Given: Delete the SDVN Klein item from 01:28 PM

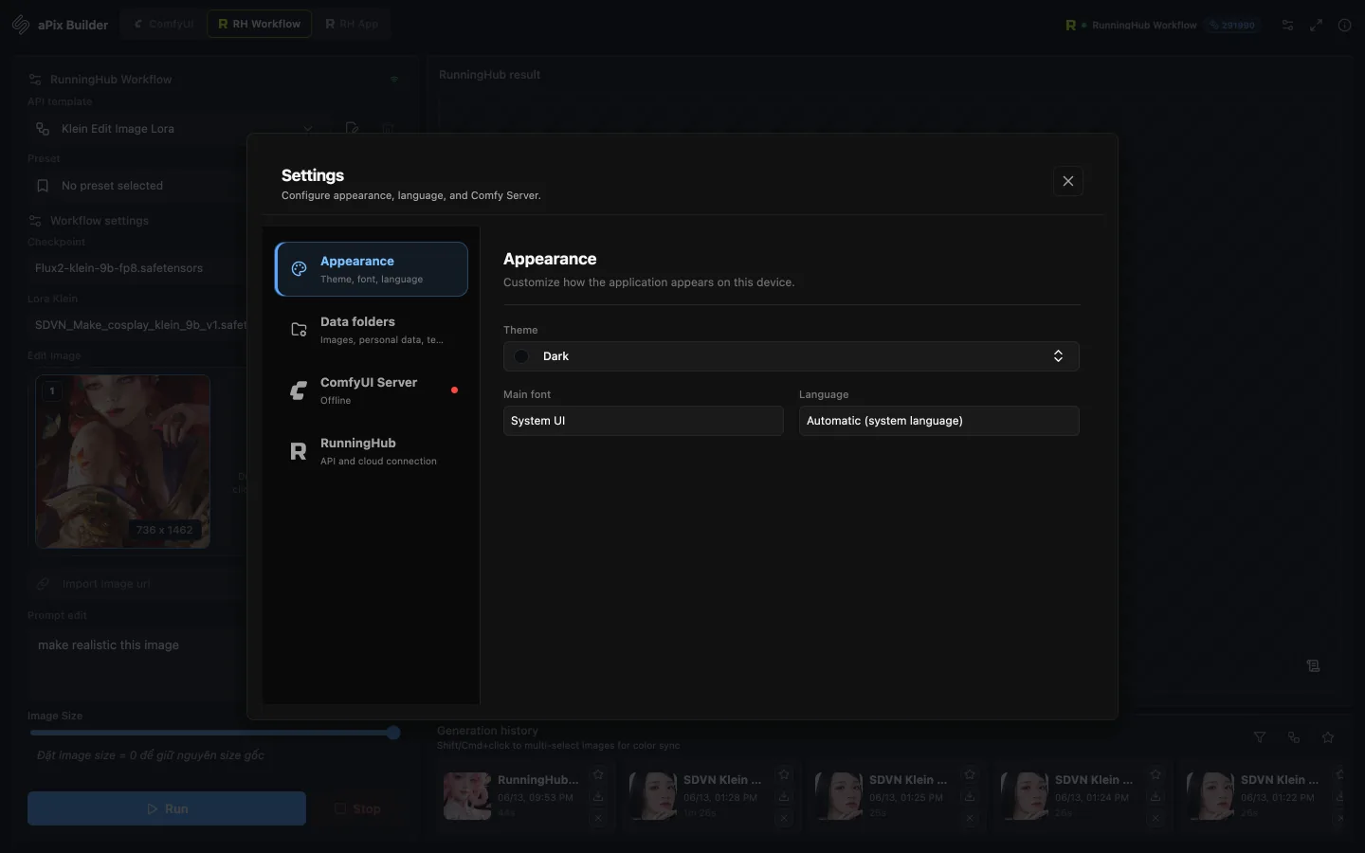Looking at the screenshot, I should (x=784, y=818).
